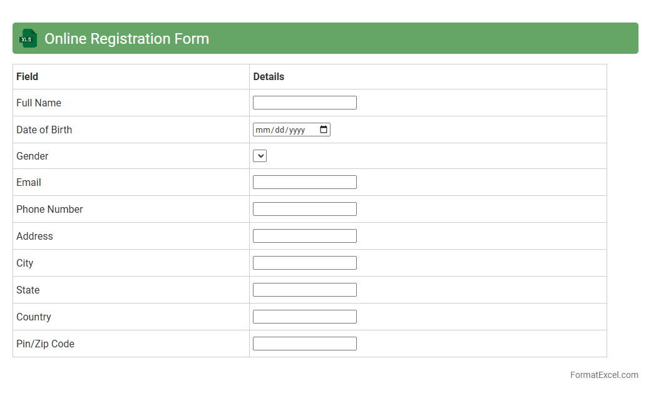Expand the Gender dropdown
This screenshot has height=393, width=651.
[x=260, y=156]
